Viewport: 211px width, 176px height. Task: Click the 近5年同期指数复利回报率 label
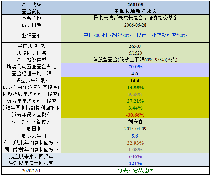click(x=32, y=108)
